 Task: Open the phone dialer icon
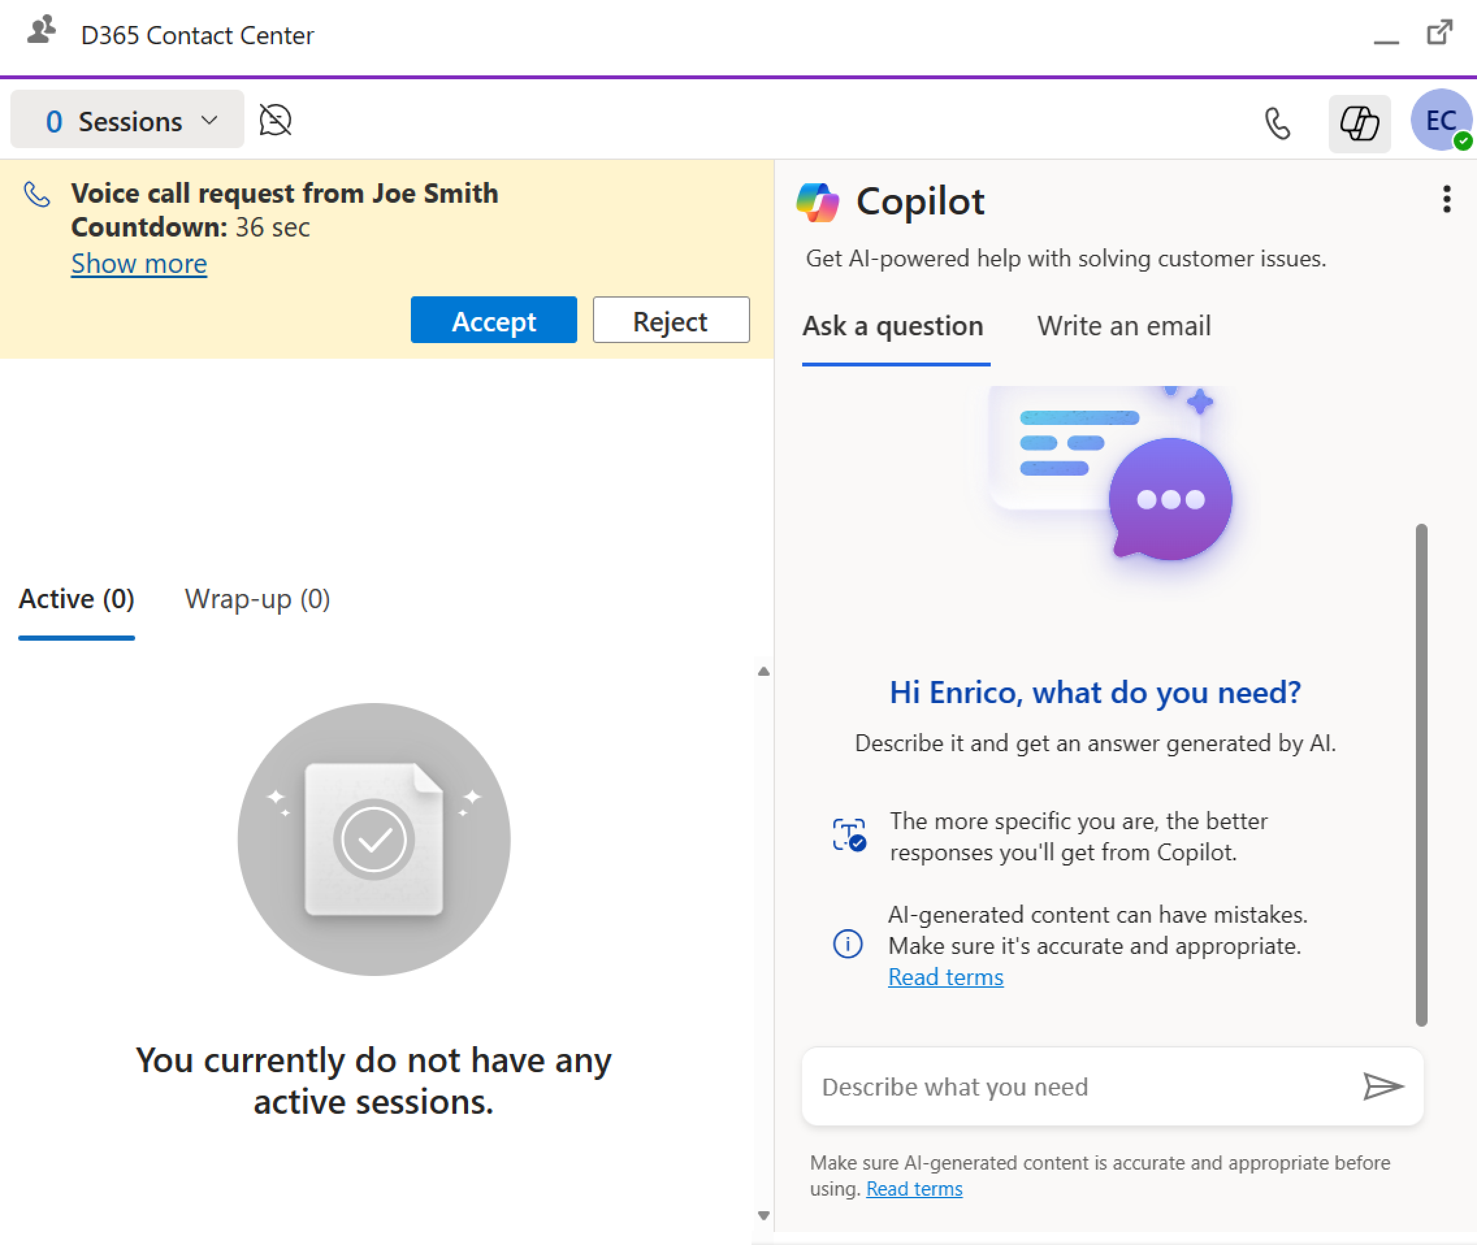point(1277,123)
